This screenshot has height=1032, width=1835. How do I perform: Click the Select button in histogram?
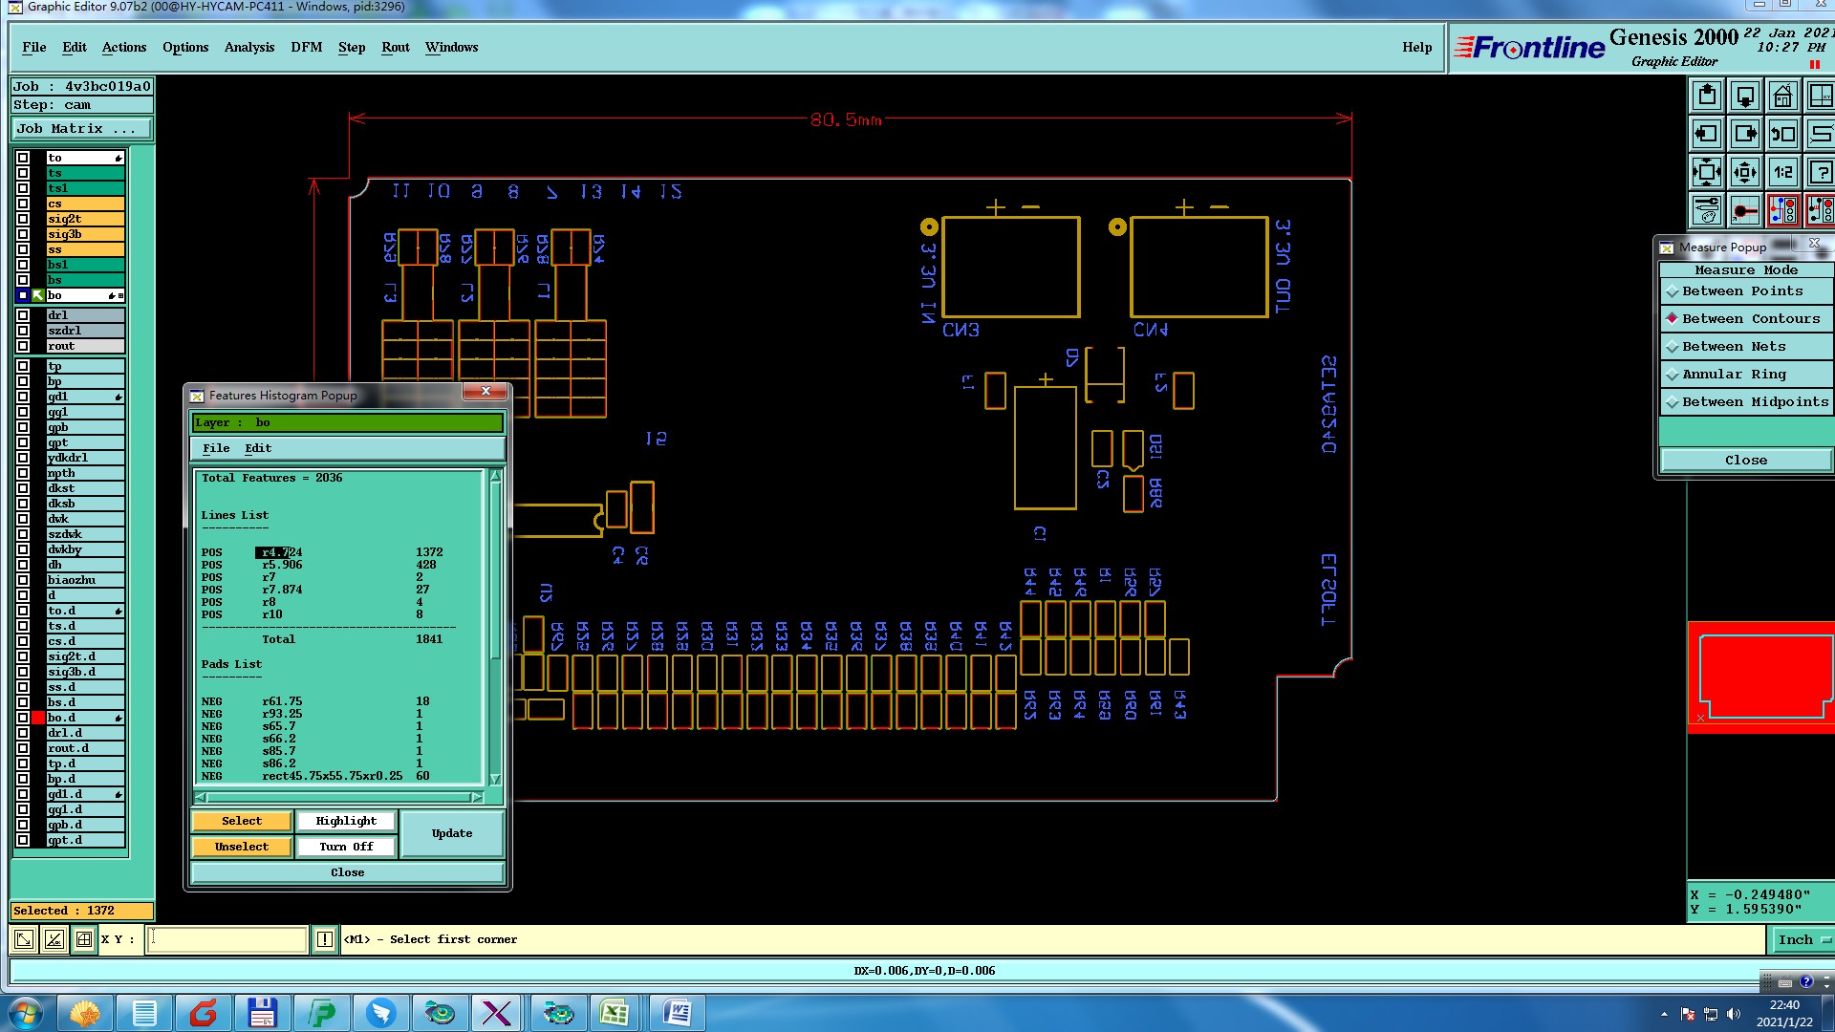(x=242, y=821)
